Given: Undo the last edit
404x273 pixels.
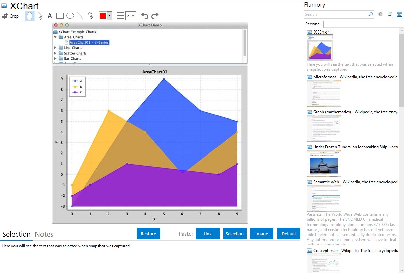Looking at the screenshot, I should coord(145,16).
